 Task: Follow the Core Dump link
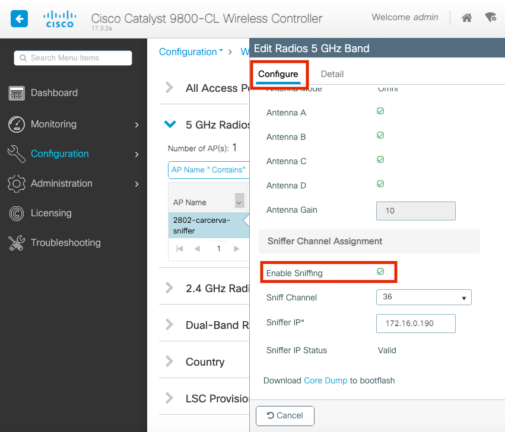pyautogui.click(x=325, y=380)
